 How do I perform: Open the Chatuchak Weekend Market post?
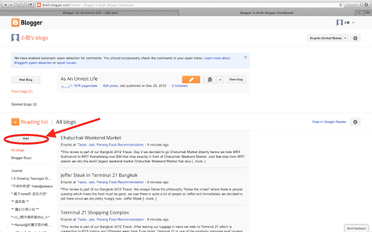[x=91, y=138]
